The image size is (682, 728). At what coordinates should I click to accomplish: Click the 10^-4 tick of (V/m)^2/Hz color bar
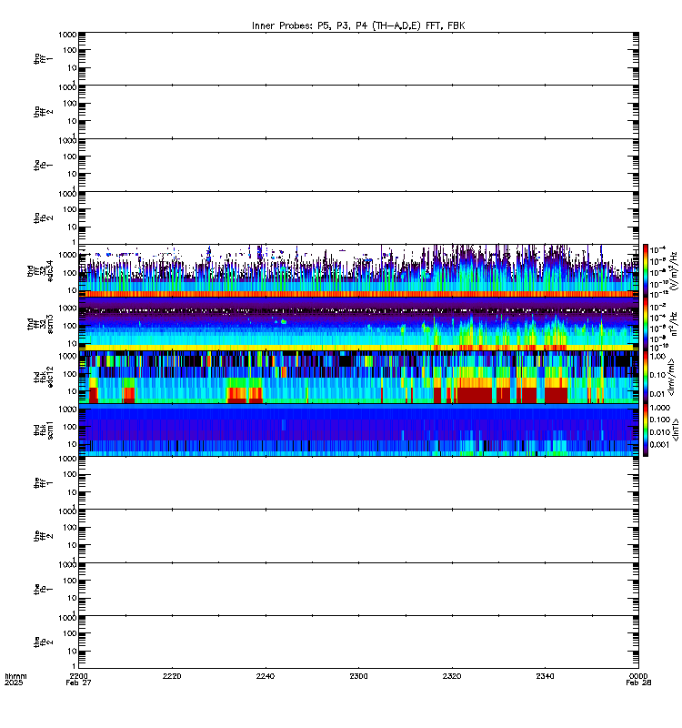pyautogui.click(x=657, y=249)
